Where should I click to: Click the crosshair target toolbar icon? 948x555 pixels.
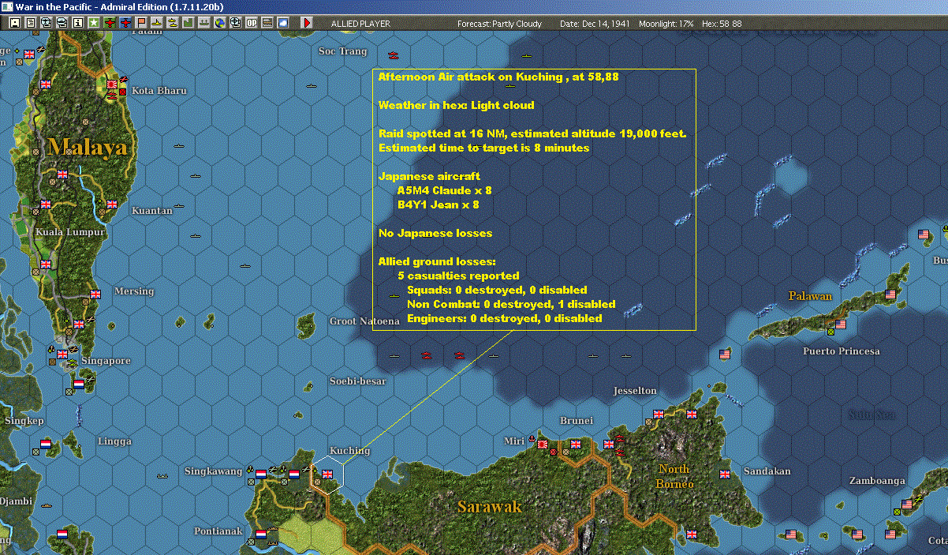click(236, 23)
